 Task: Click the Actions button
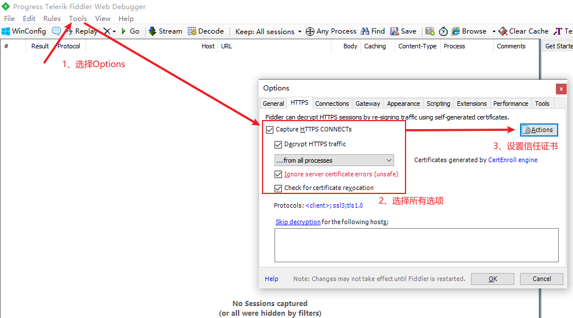pos(539,130)
